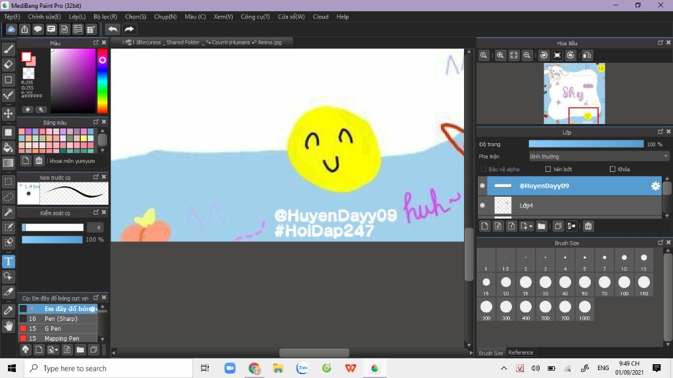Select the Bucket fill tool
673x378 pixels.
tap(8, 148)
